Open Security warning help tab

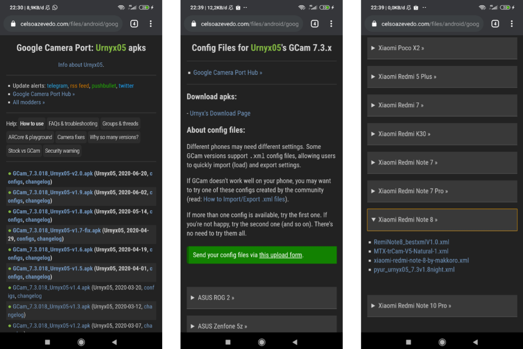pos(62,151)
